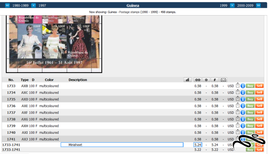Click the mint never hinged double-star icon
This screenshot has width=269, height=154.
click(x=198, y=80)
